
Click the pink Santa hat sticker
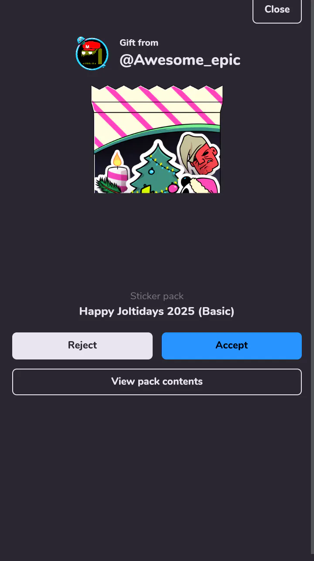click(201, 184)
